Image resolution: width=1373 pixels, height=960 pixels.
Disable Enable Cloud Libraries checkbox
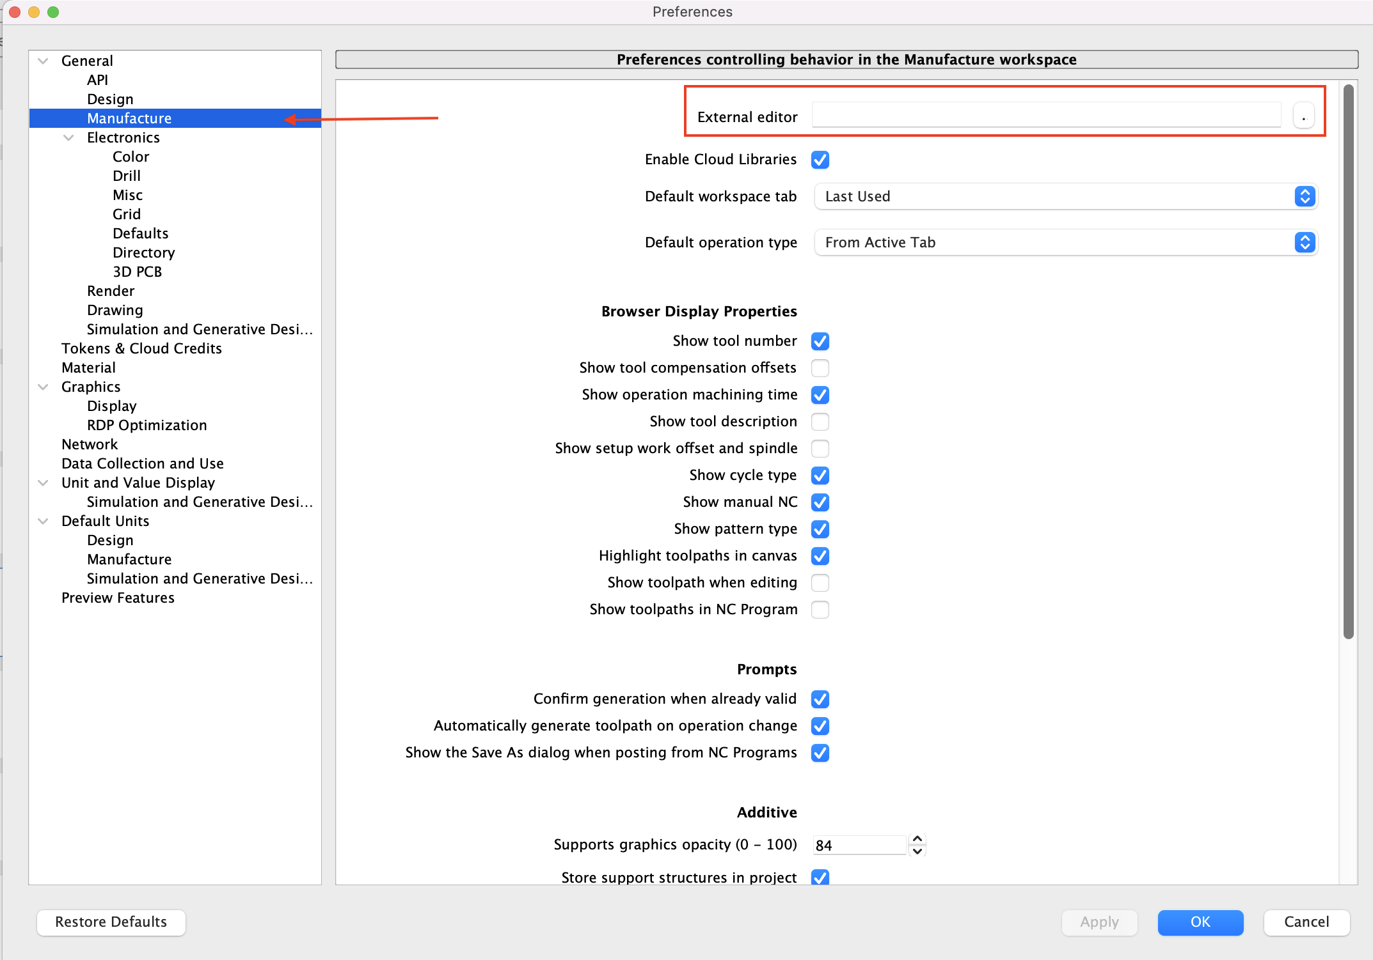(820, 159)
